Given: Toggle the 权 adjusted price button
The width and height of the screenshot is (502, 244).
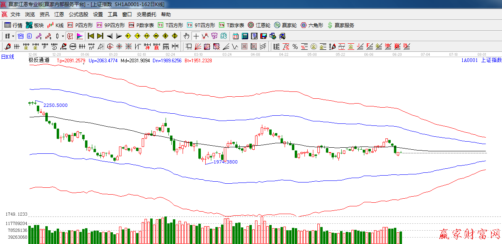Looking at the screenshot, I should point(70,36).
